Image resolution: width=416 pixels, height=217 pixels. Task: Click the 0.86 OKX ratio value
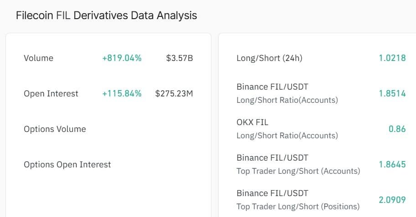tap(397, 129)
